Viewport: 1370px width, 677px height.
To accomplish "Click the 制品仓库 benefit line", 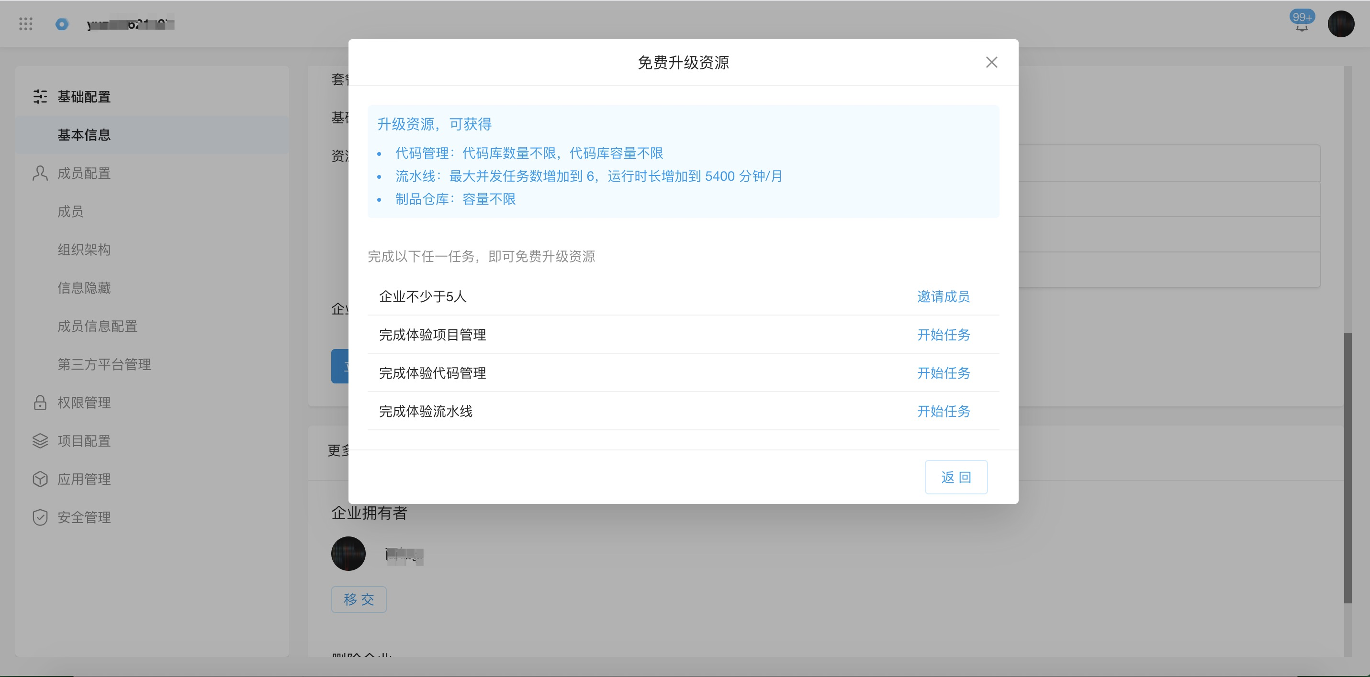I will tap(456, 199).
